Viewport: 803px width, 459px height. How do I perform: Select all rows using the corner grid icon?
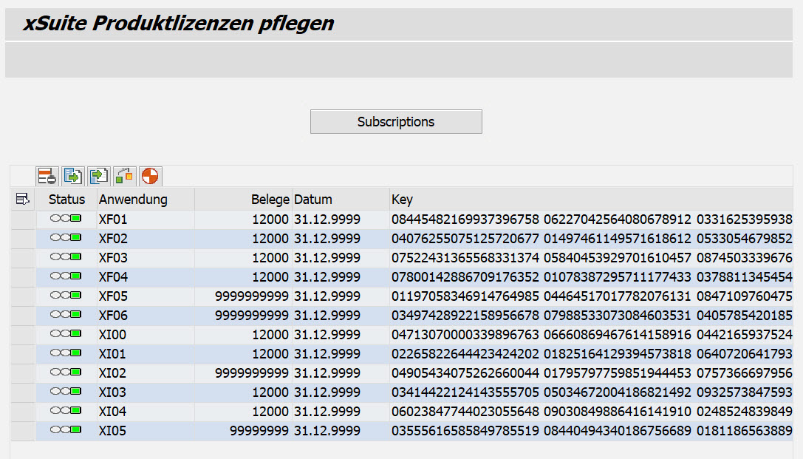pyautogui.click(x=21, y=198)
